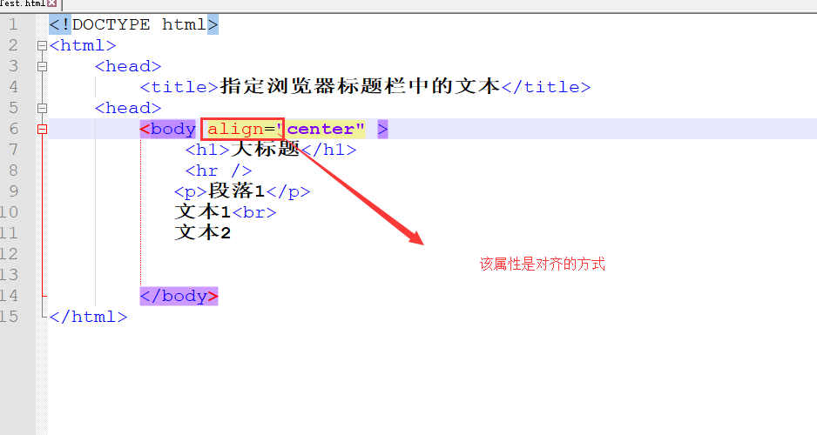The width and height of the screenshot is (817, 435).
Task: Select the Test.html file tab
Action: (29, 4)
